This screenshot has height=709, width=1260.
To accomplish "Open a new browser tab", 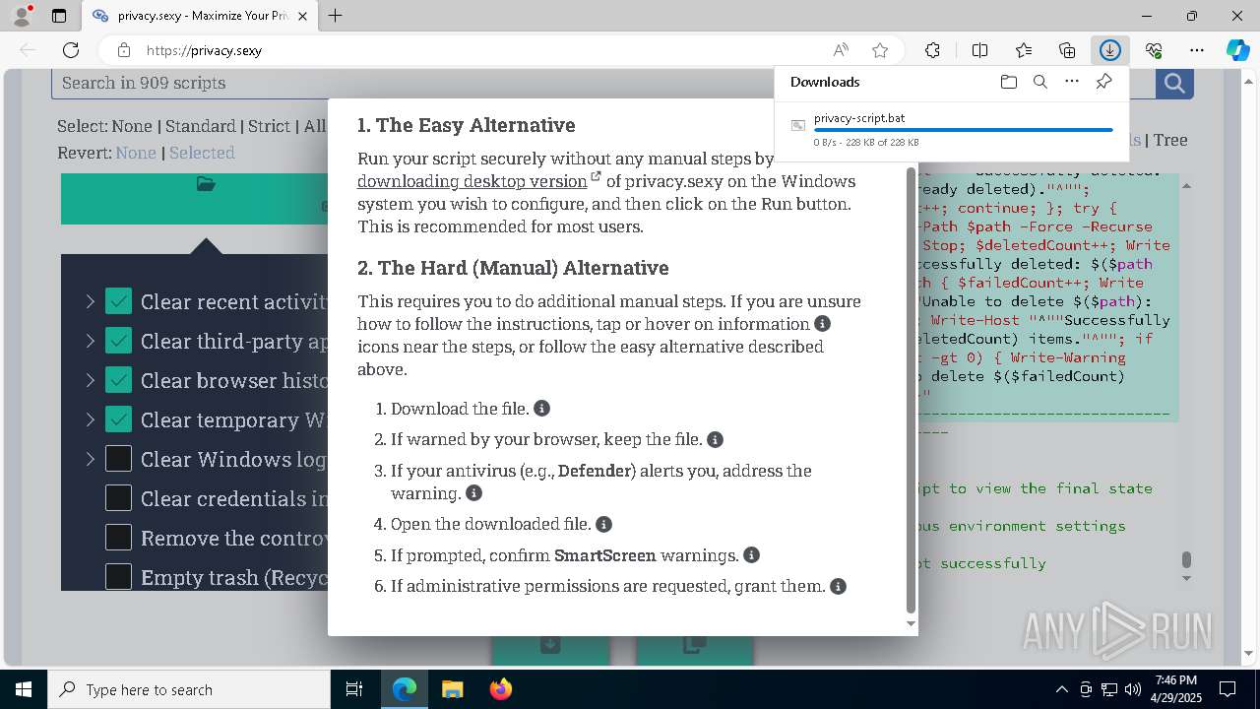I will click(x=335, y=16).
